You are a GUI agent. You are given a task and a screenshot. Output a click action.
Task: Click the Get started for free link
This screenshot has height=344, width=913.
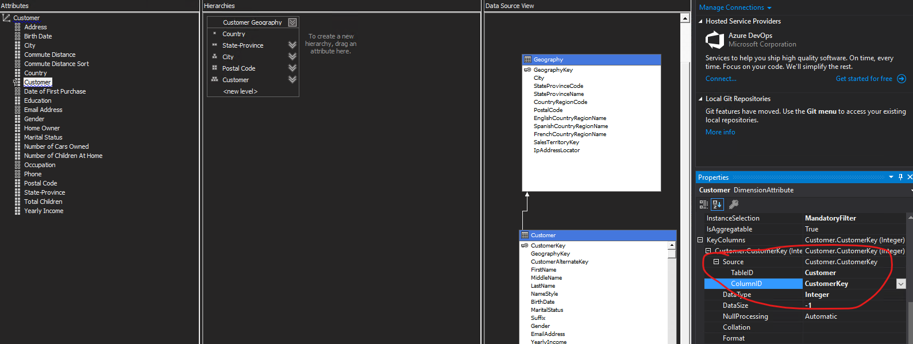pyautogui.click(x=864, y=79)
